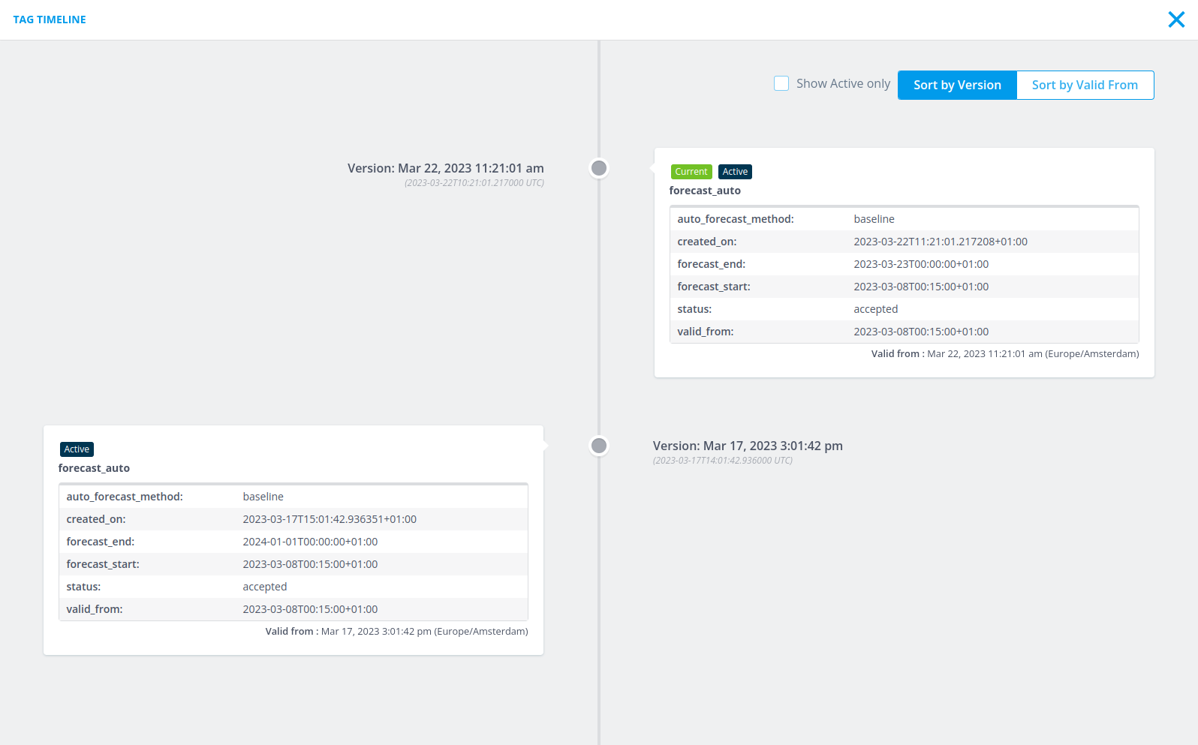Select the Version: Mar 22, 2023 11:21:01 am heading
1198x745 pixels.
pyautogui.click(x=445, y=168)
